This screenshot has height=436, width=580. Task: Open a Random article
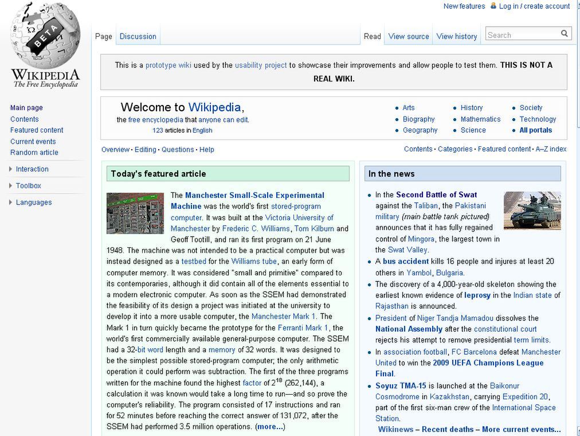coord(34,153)
